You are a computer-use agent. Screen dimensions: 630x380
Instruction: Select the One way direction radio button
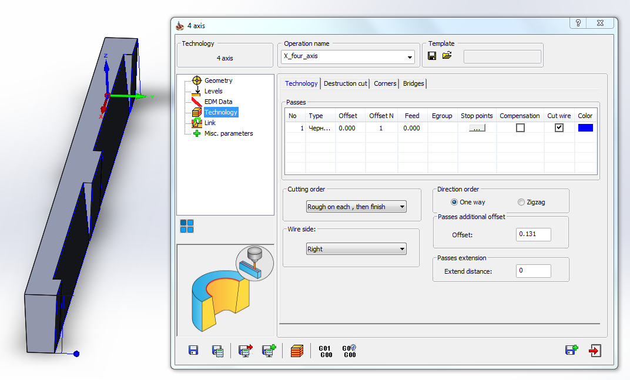(x=454, y=202)
